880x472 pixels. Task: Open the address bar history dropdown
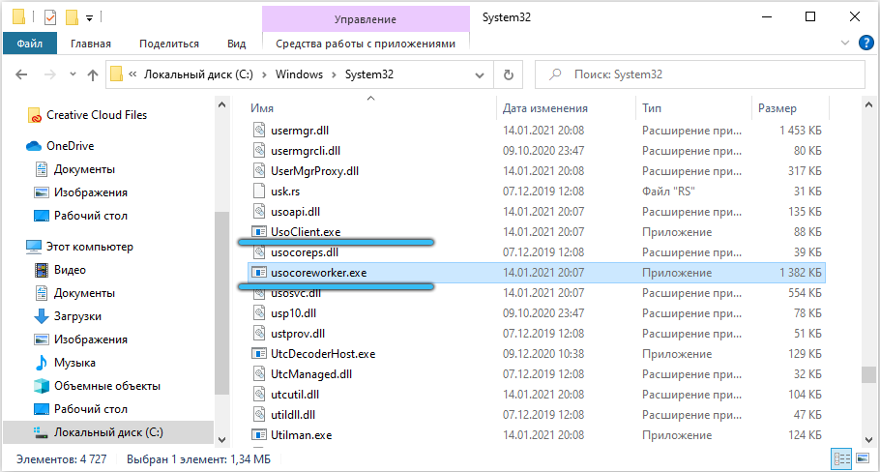pyautogui.click(x=481, y=74)
